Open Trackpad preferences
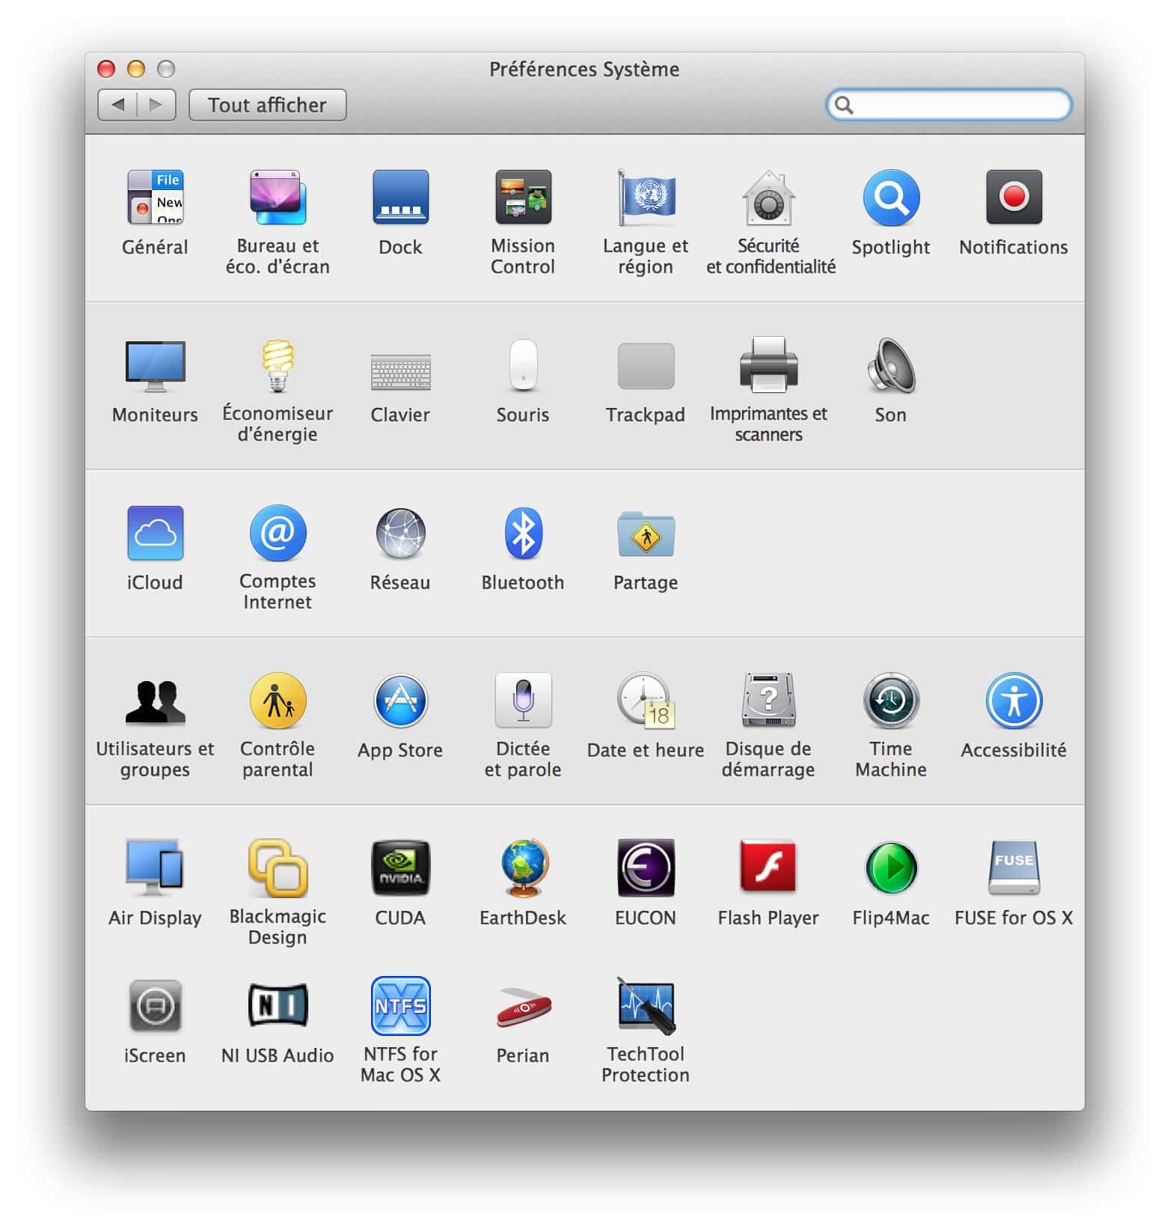The width and height of the screenshot is (1170, 1229). tap(646, 366)
